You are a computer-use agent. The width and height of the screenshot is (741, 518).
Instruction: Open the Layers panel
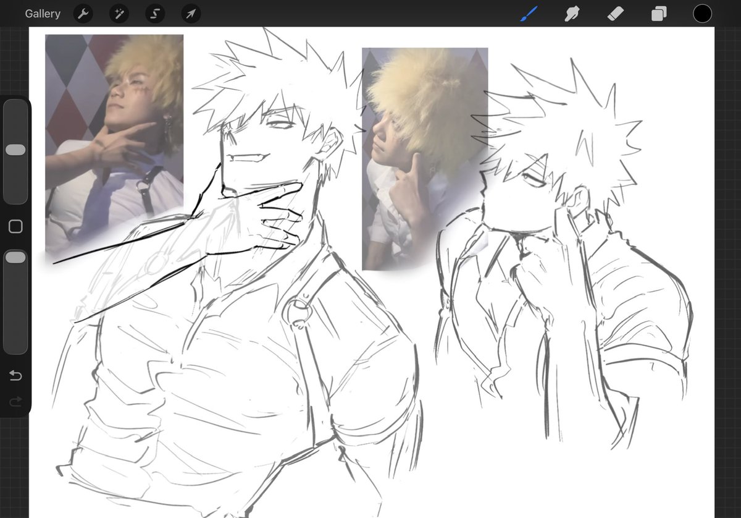tap(659, 14)
